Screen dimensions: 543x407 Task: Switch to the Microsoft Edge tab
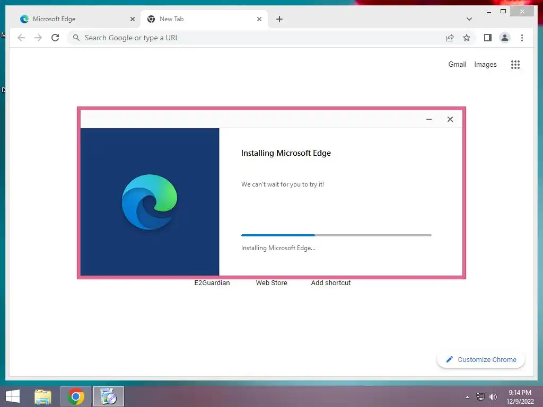[77, 19]
